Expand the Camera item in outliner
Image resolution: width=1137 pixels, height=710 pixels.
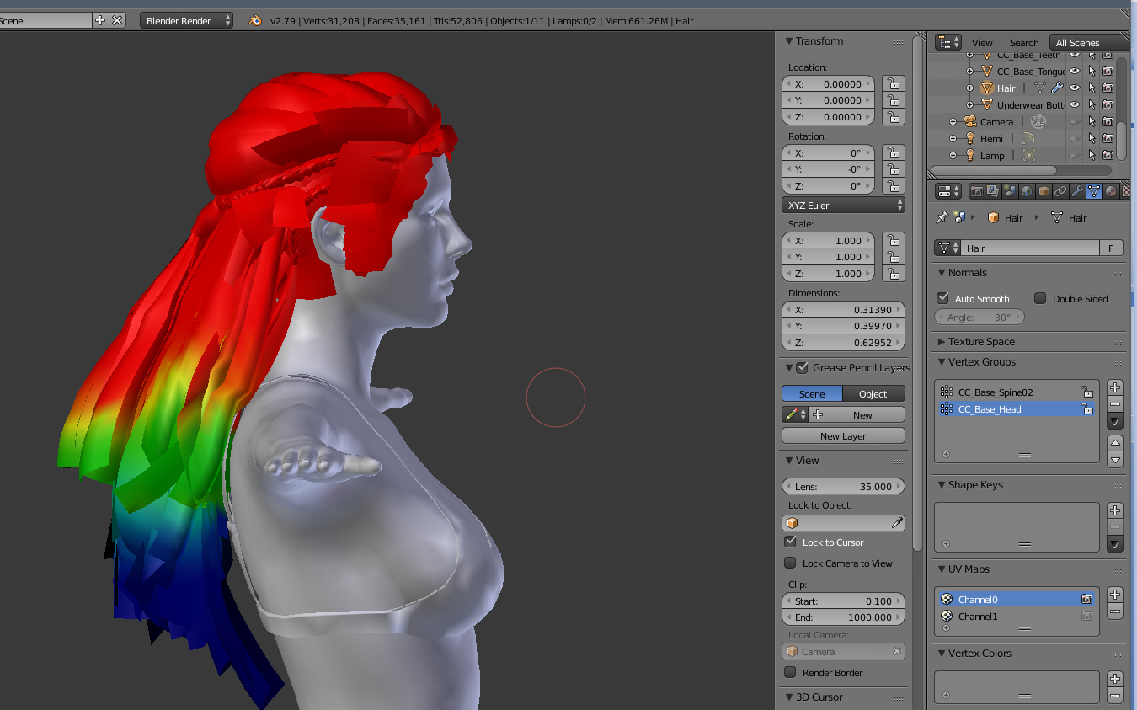pos(953,121)
